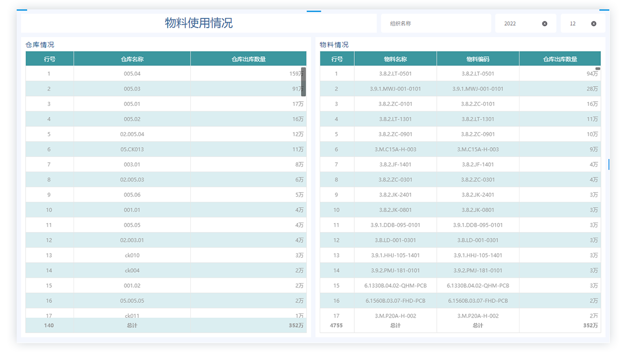Open the year dropdown showing 2022
This screenshot has width=626, height=352.
(x=516, y=23)
